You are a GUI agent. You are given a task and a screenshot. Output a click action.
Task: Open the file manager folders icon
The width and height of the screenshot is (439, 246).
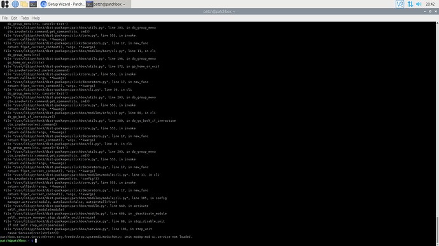24,4
